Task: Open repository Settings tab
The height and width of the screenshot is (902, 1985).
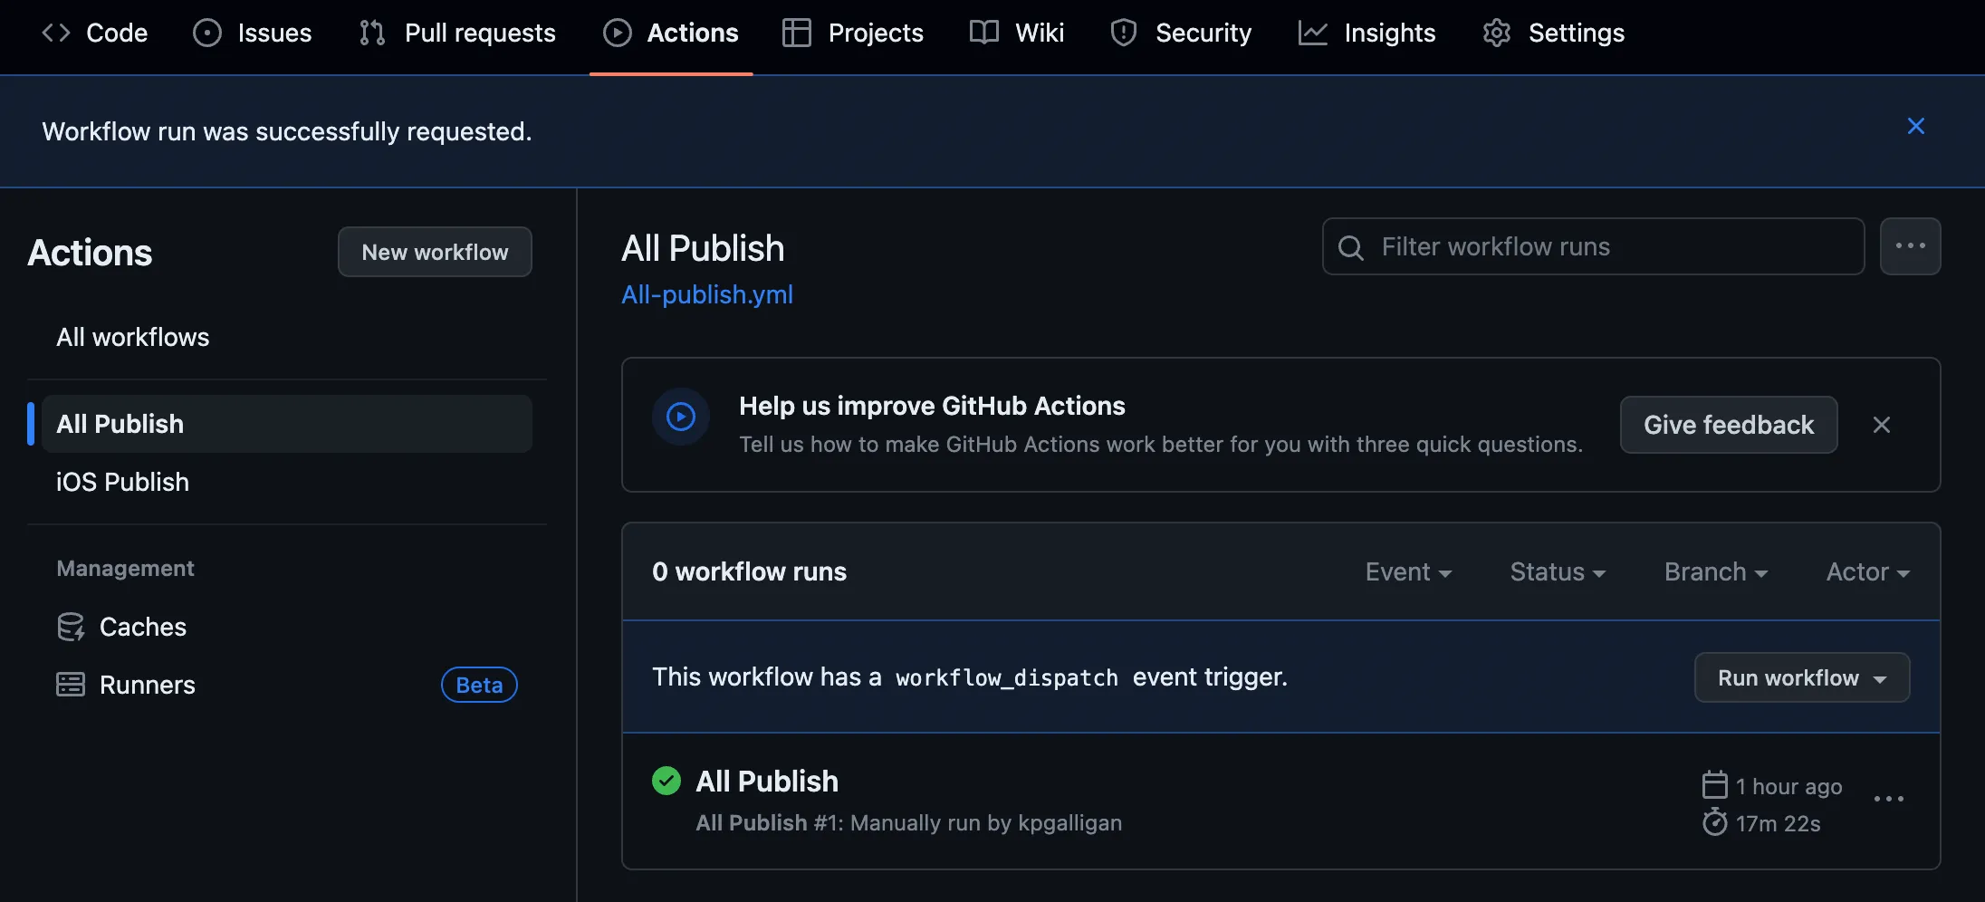Action: coord(1554,33)
